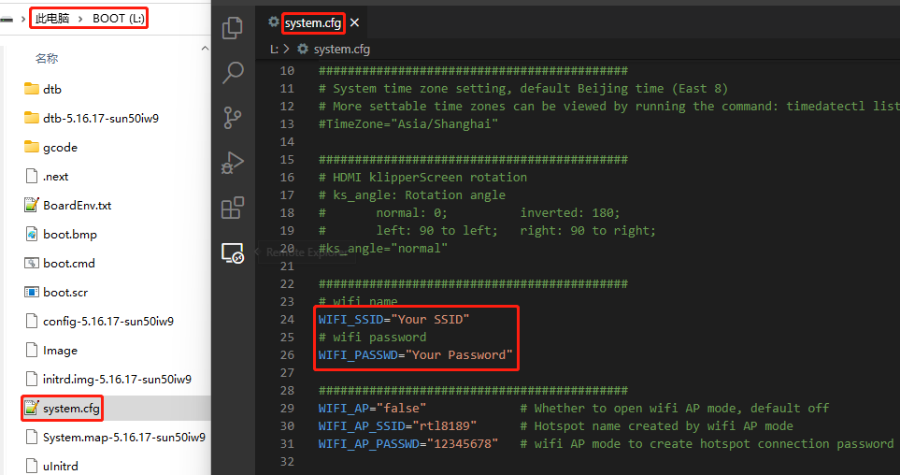Select system.cfg in the file list
The image size is (900, 475).
70,408
